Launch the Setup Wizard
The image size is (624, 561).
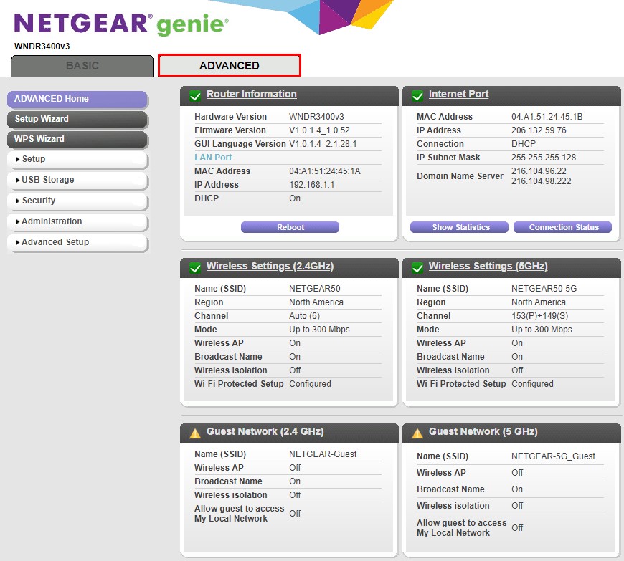(77, 119)
